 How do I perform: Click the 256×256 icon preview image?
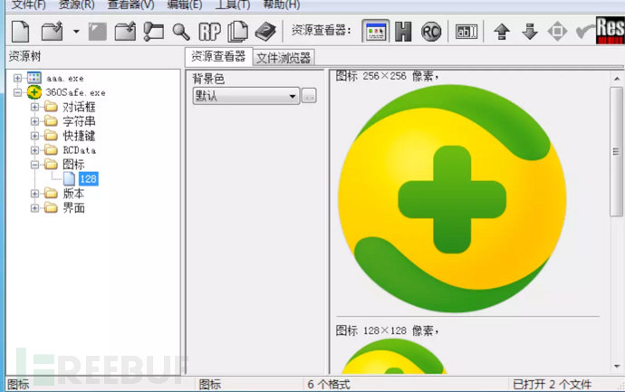[x=452, y=198]
